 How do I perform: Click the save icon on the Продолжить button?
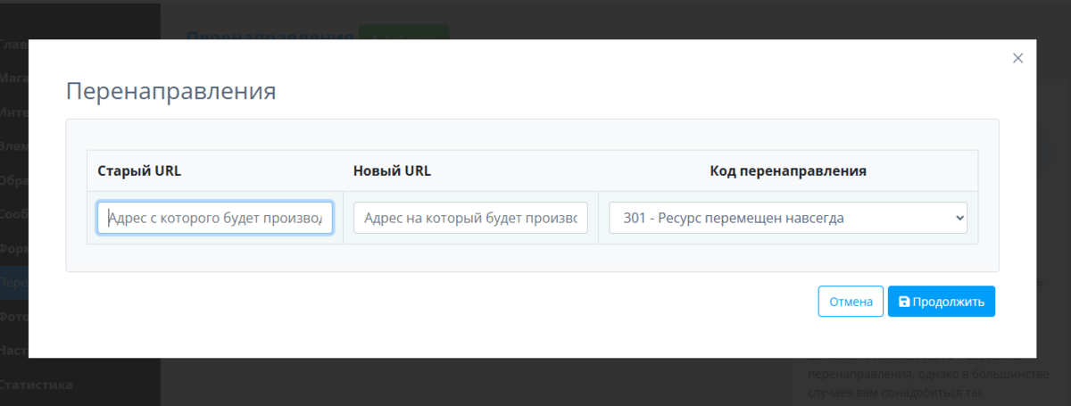[904, 302]
